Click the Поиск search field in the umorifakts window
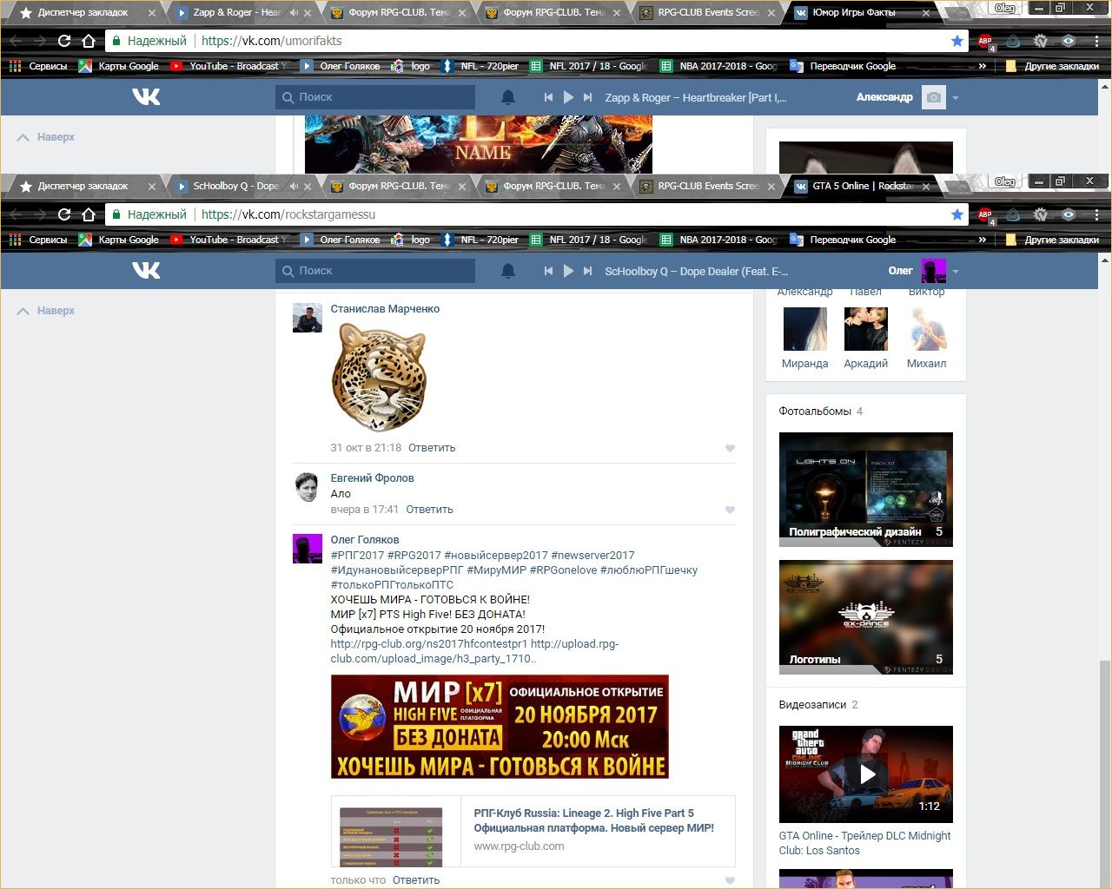The image size is (1112, 889). (375, 97)
